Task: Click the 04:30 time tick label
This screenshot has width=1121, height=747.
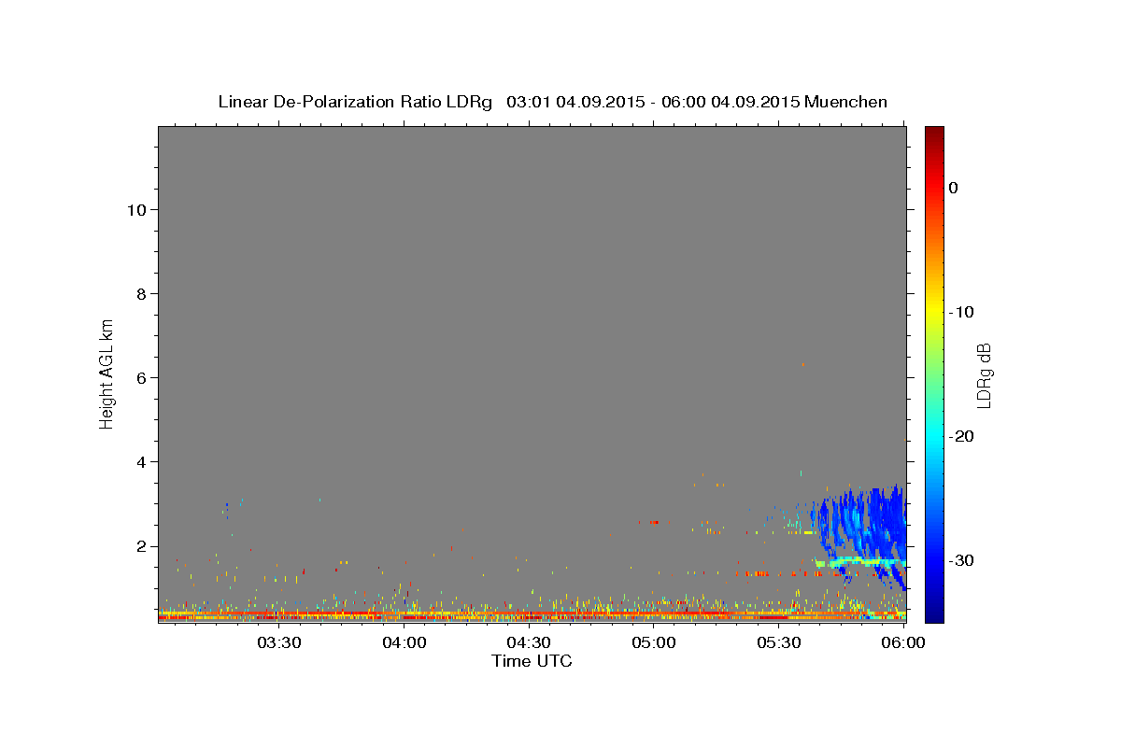Action: pyautogui.click(x=529, y=642)
